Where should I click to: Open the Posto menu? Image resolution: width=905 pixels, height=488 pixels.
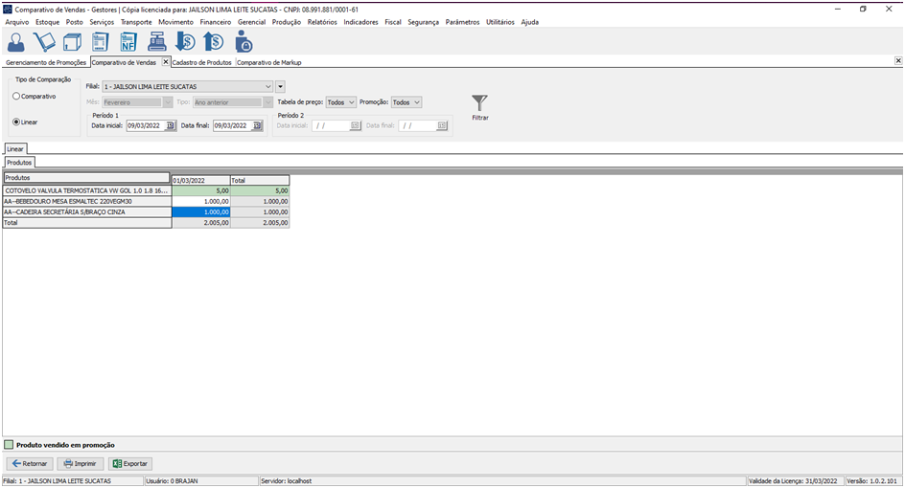coord(75,22)
